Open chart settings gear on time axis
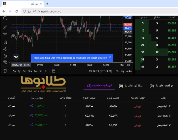Screen dimensions: 178x140 tap(128, 65)
